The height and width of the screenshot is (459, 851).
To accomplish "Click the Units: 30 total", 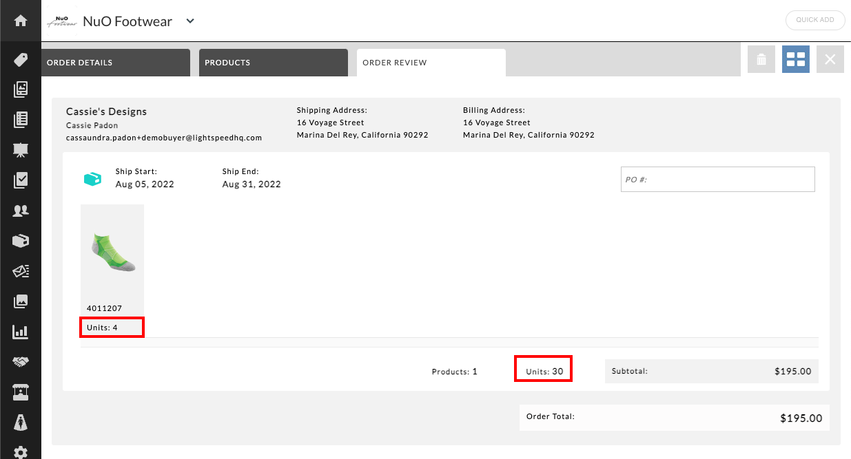I will click(x=544, y=372).
